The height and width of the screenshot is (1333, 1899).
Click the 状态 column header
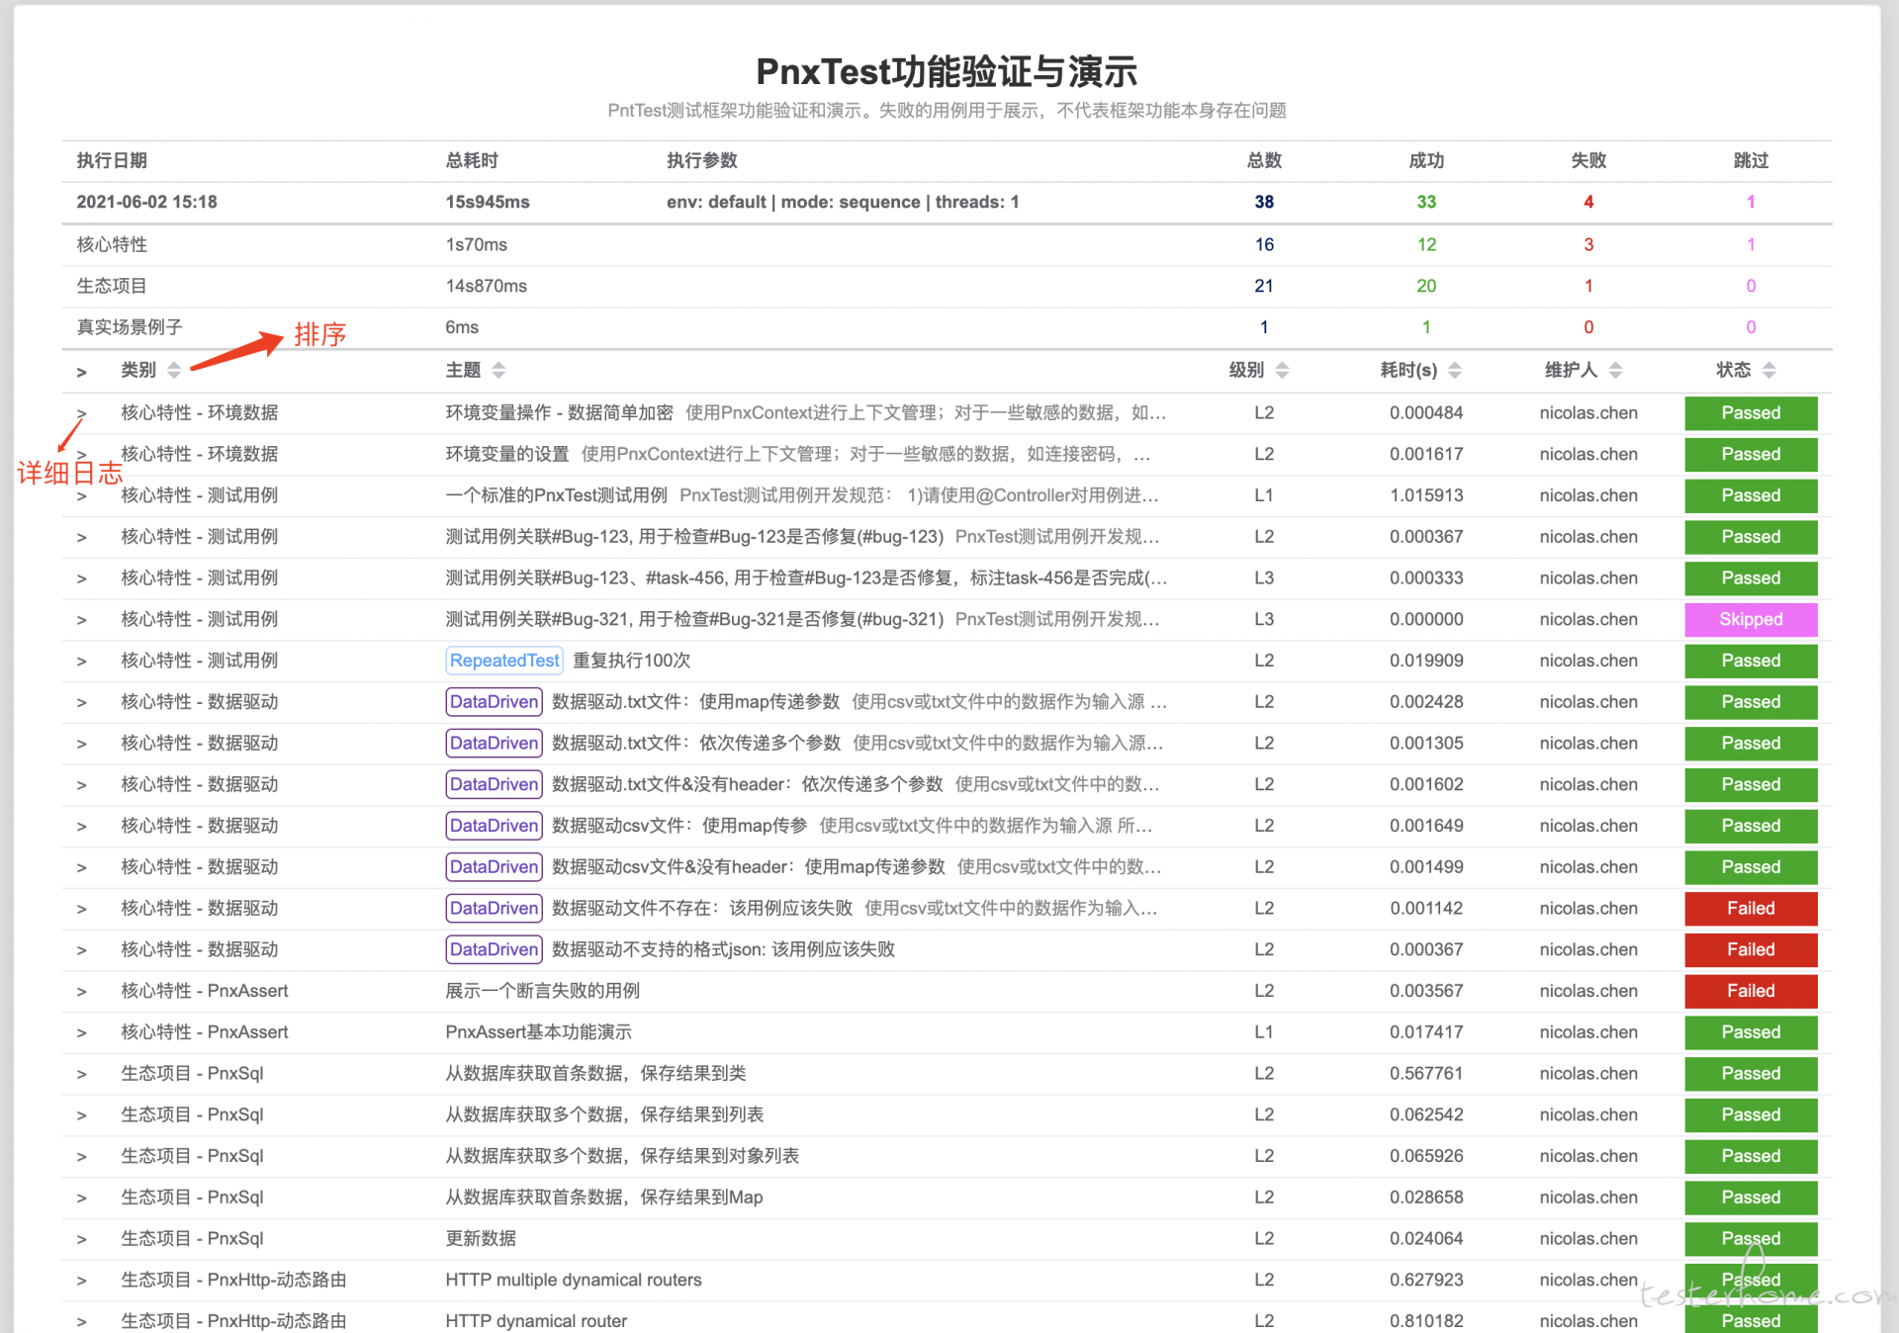point(1733,370)
